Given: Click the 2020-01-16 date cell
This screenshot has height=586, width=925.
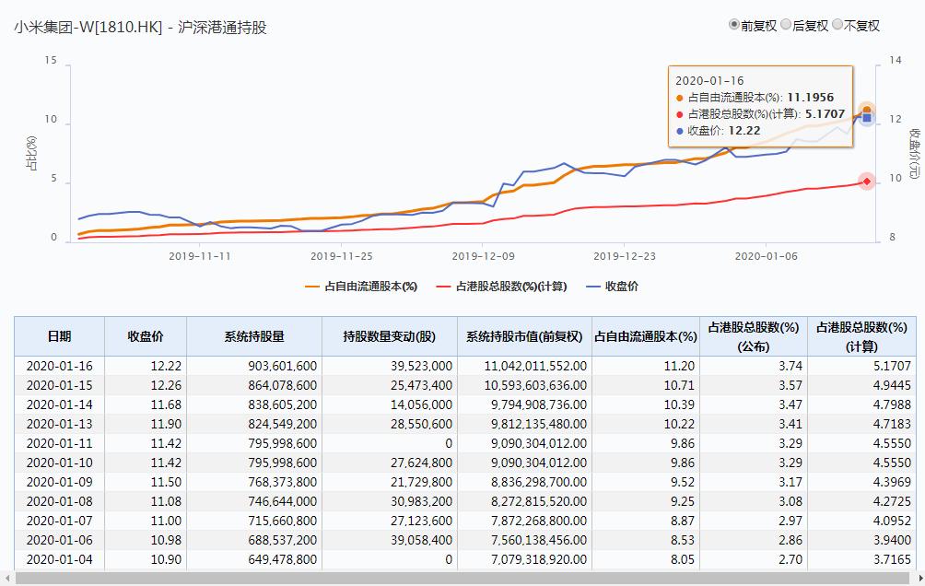Looking at the screenshot, I should pyautogui.click(x=60, y=366).
